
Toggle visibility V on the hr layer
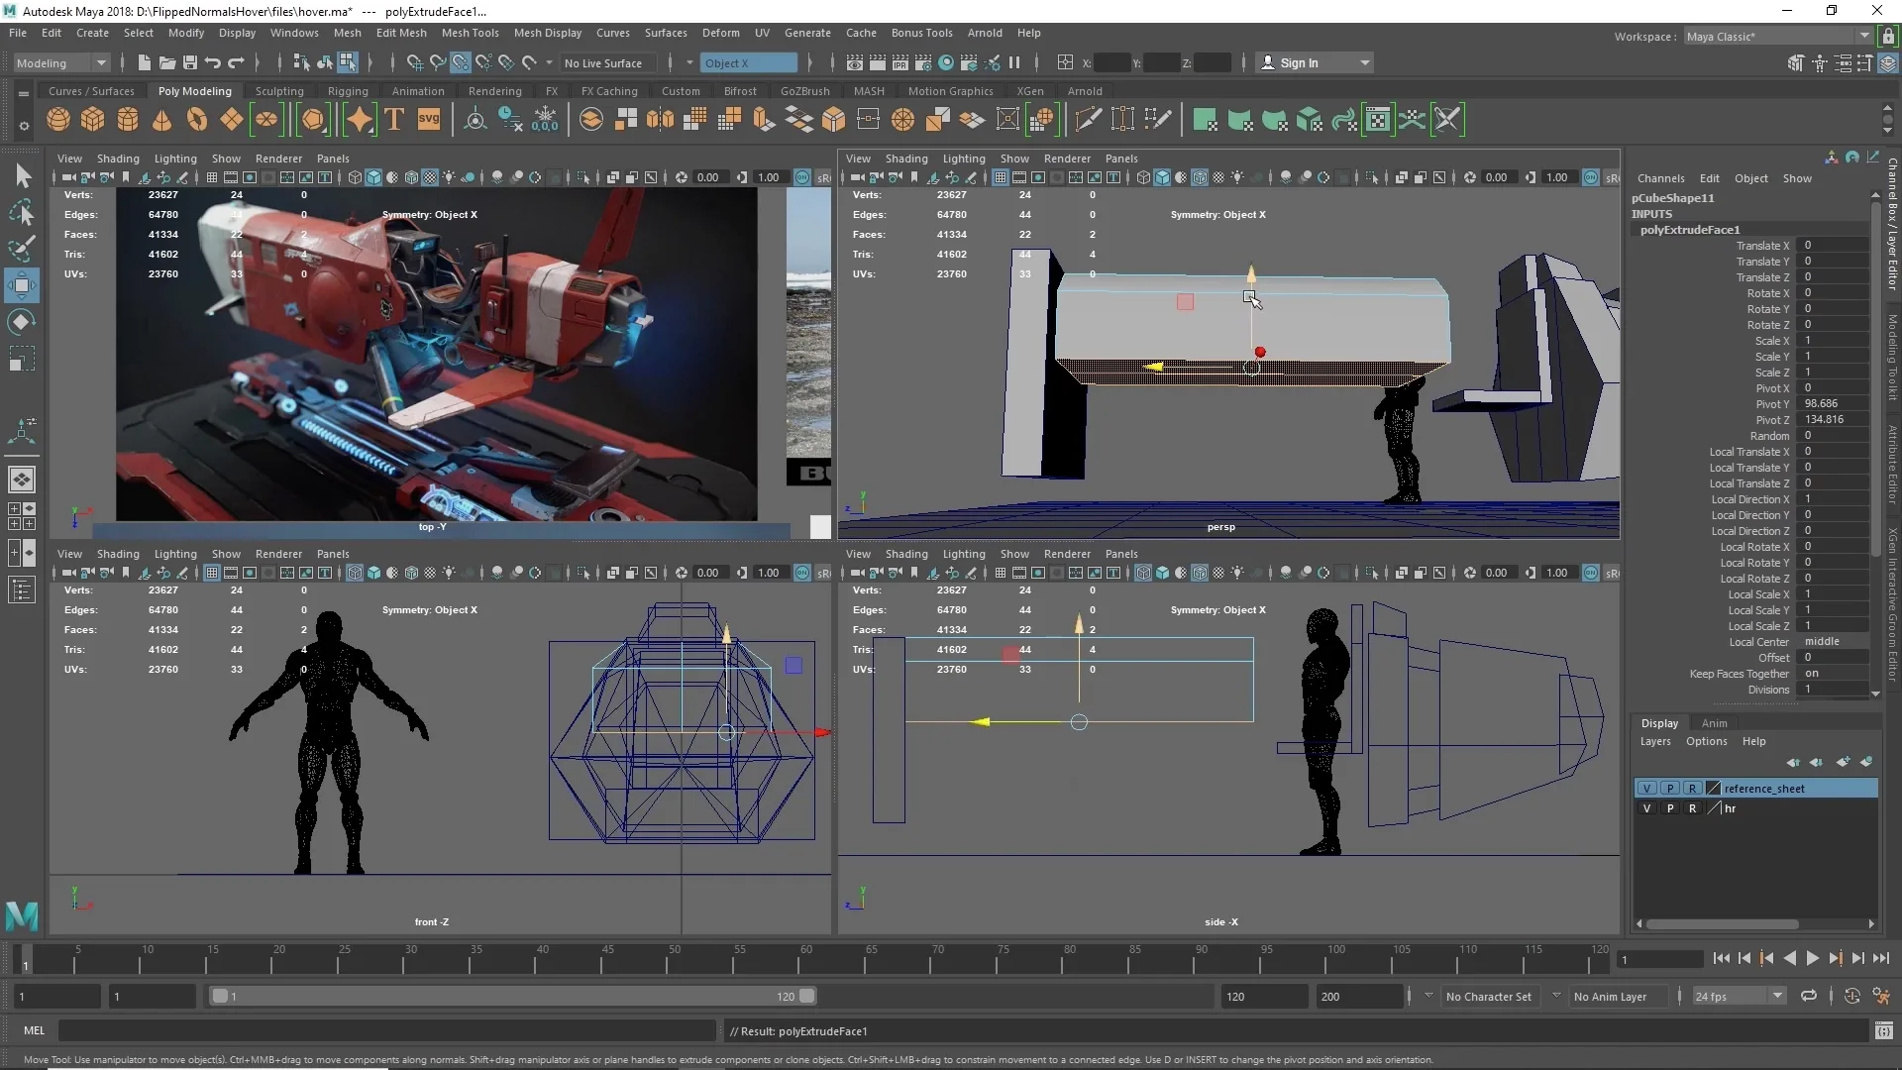click(1647, 808)
